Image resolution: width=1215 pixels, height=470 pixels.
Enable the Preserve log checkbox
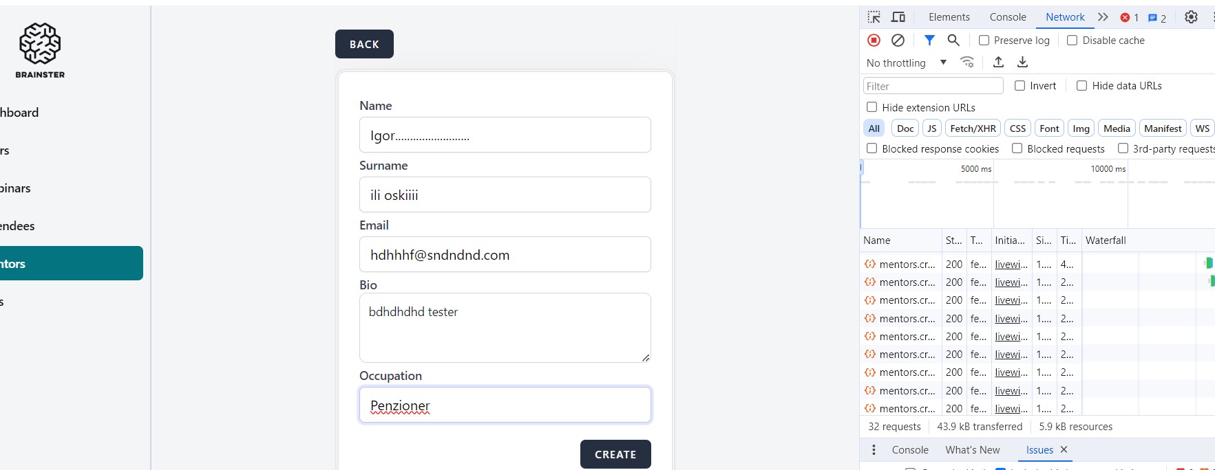(984, 41)
